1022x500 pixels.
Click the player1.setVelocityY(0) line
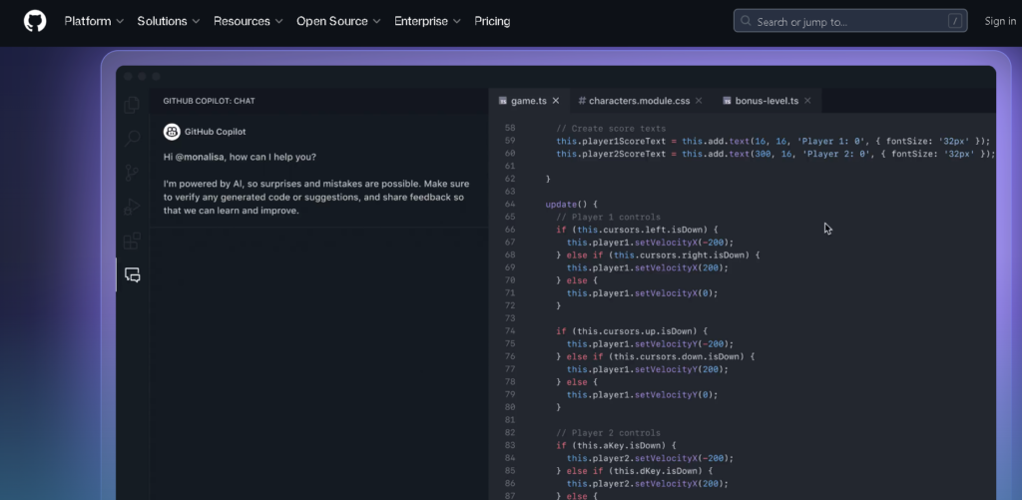click(x=642, y=395)
